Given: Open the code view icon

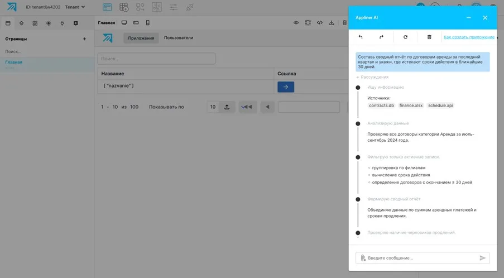Looking at the screenshot, I should click(x=319, y=22).
